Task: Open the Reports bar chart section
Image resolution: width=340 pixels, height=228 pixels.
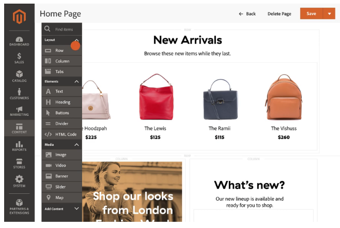Action: 19,146
